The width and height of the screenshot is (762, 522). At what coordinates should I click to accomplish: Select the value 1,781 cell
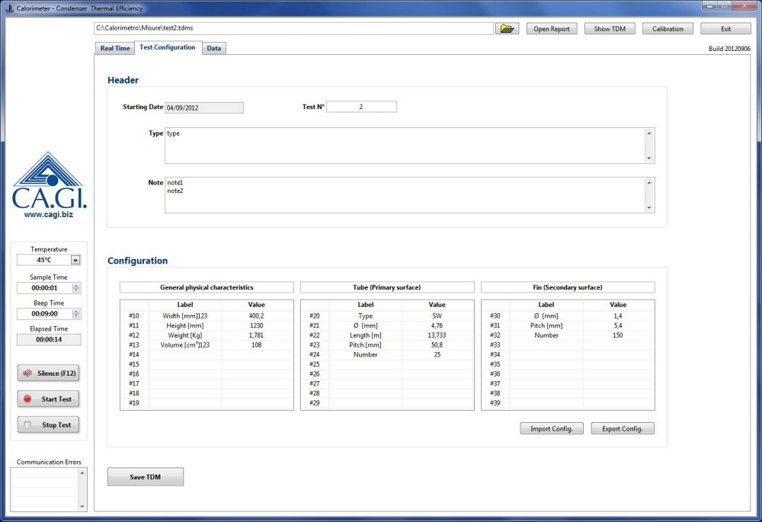(256, 335)
